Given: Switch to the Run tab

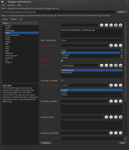Looking at the screenshot, I should click(21, 20).
